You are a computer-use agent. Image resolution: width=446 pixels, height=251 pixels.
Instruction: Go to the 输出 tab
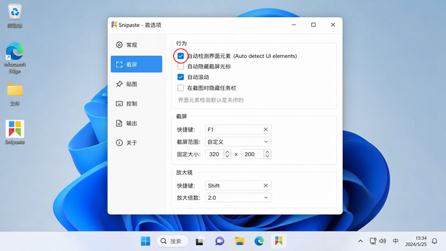pos(136,123)
